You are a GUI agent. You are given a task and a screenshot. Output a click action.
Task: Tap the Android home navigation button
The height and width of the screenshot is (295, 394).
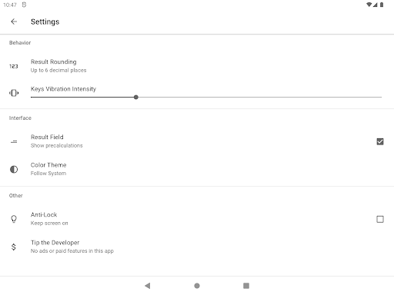[197, 286]
